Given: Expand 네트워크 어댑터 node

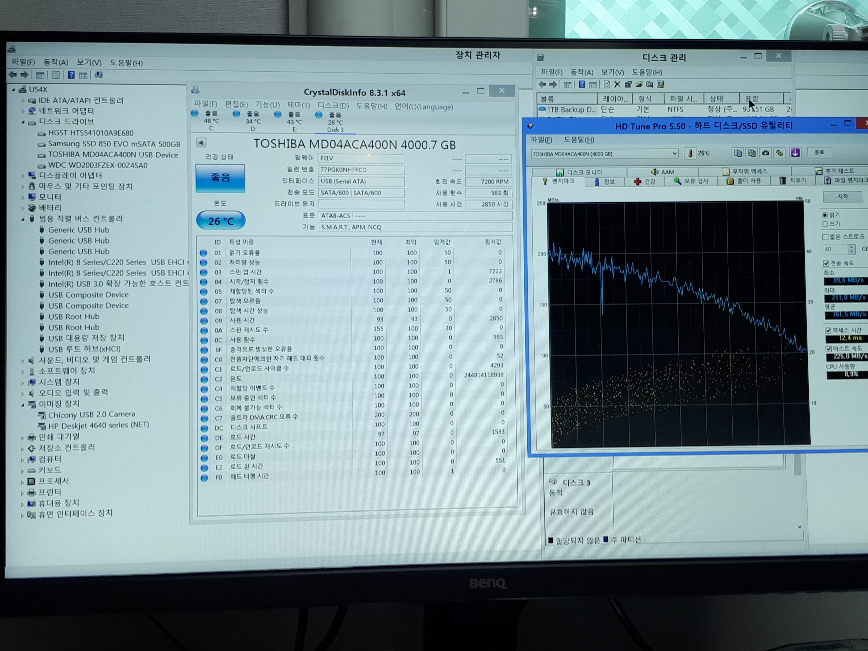Looking at the screenshot, I should point(23,111).
